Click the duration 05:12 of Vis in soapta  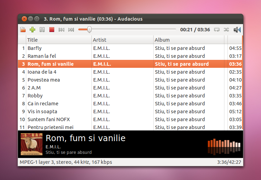pos(235,112)
